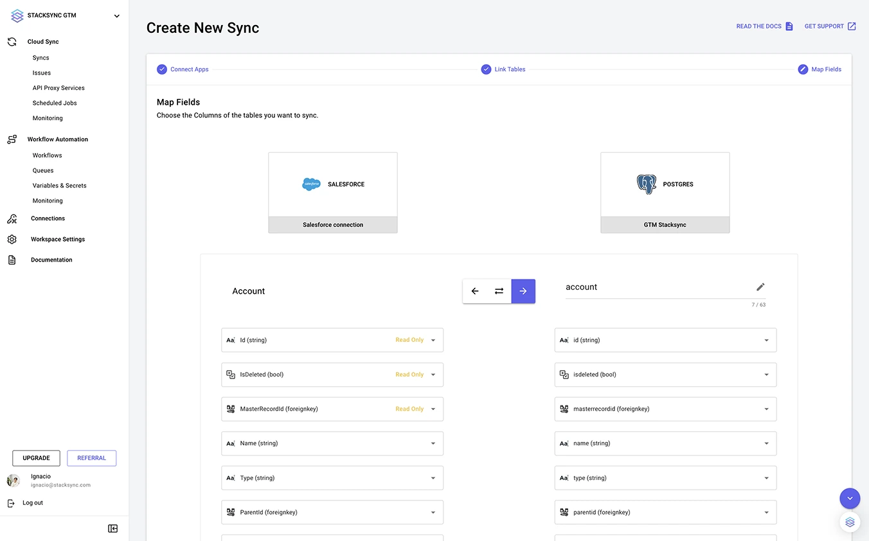Click the floating Stacksync widget button
This screenshot has height=541, width=869.
click(850, 522)
